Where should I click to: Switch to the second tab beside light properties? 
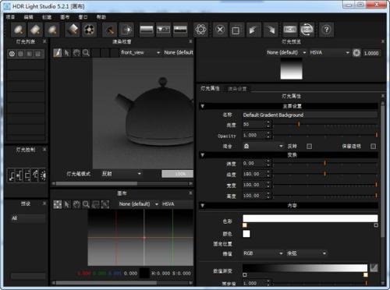tap(237, 89)
